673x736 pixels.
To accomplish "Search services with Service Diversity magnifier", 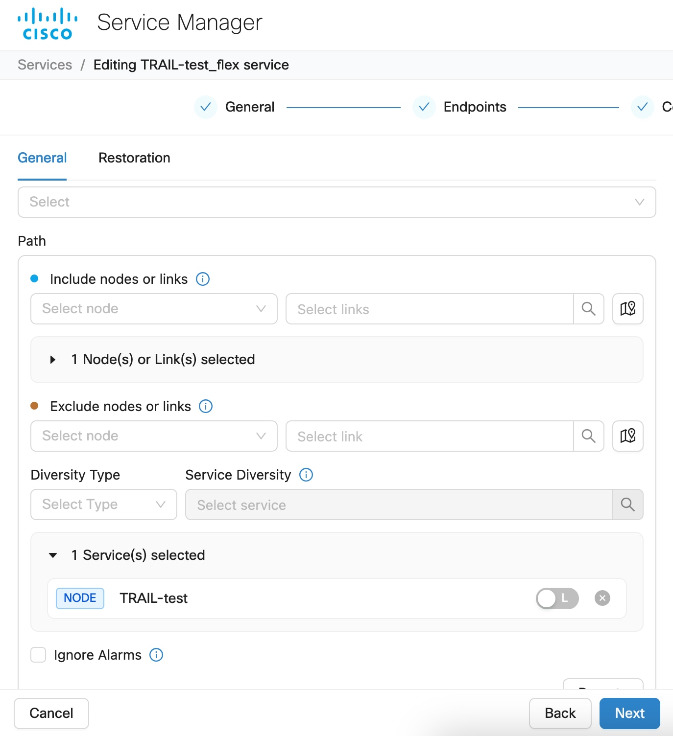I will coord(628,505).
